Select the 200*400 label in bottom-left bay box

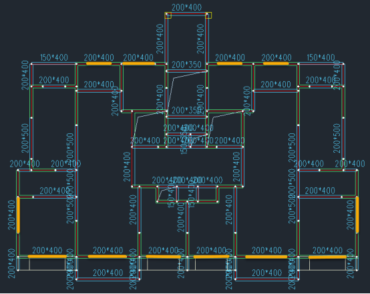coord(108,273)
